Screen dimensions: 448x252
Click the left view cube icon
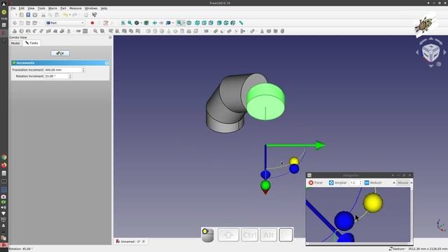233,23
